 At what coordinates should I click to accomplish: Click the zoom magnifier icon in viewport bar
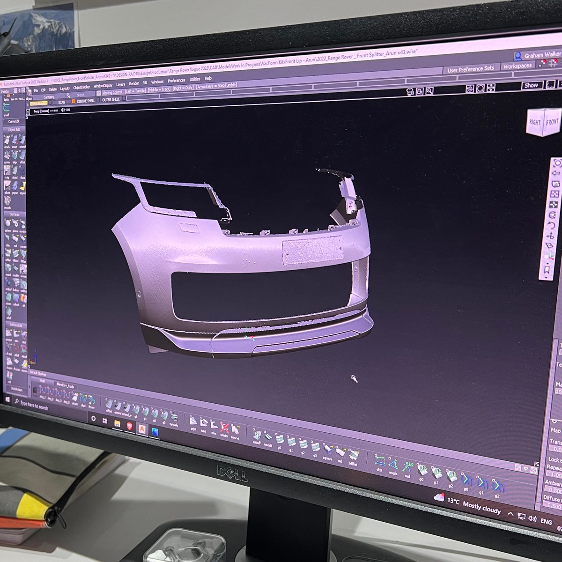429,91
